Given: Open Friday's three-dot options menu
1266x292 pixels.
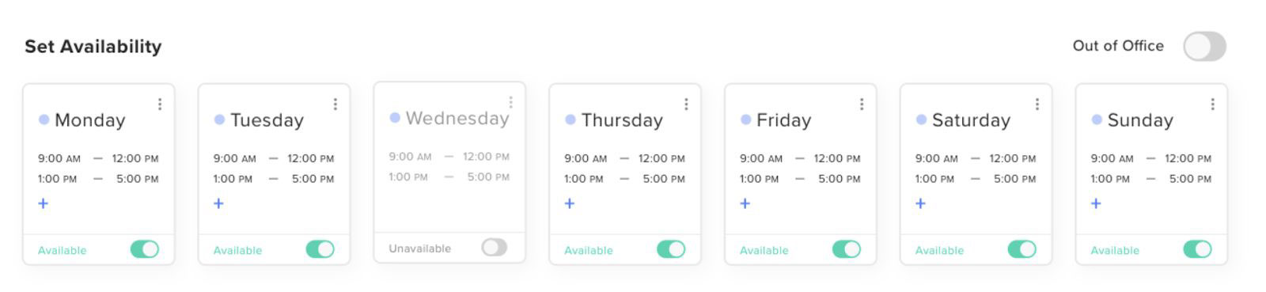Looking at the screenshot, I should click(862, 104).
